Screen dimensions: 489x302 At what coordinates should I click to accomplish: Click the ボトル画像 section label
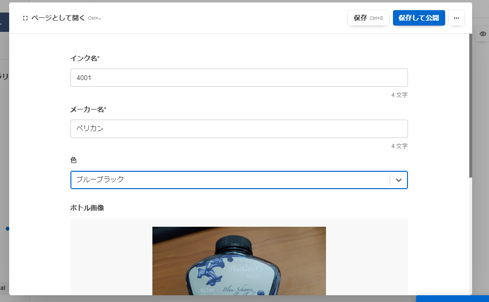(87, 208)
